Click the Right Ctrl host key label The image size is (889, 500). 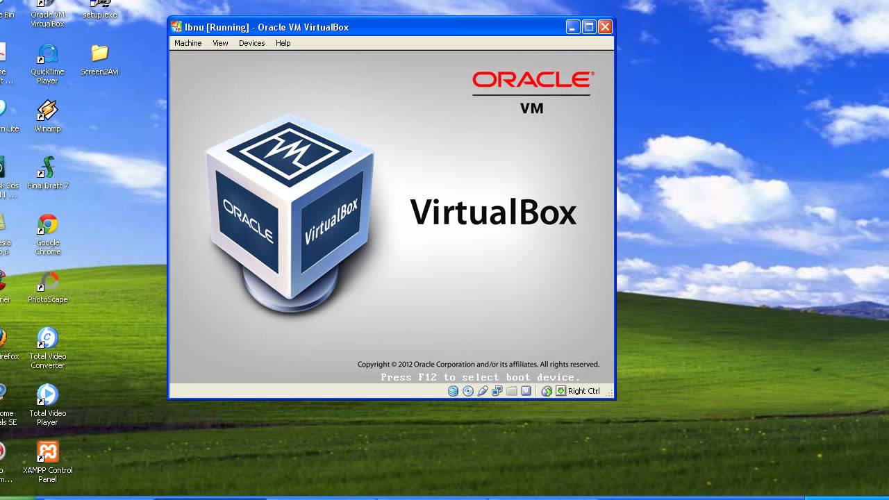tap(584, 391)
